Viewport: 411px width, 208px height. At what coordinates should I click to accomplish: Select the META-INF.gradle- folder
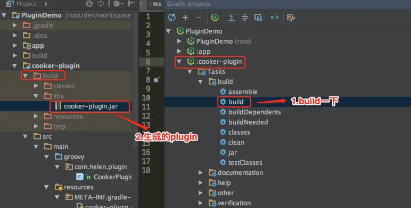pyautogui.click(x=102, y=197)
